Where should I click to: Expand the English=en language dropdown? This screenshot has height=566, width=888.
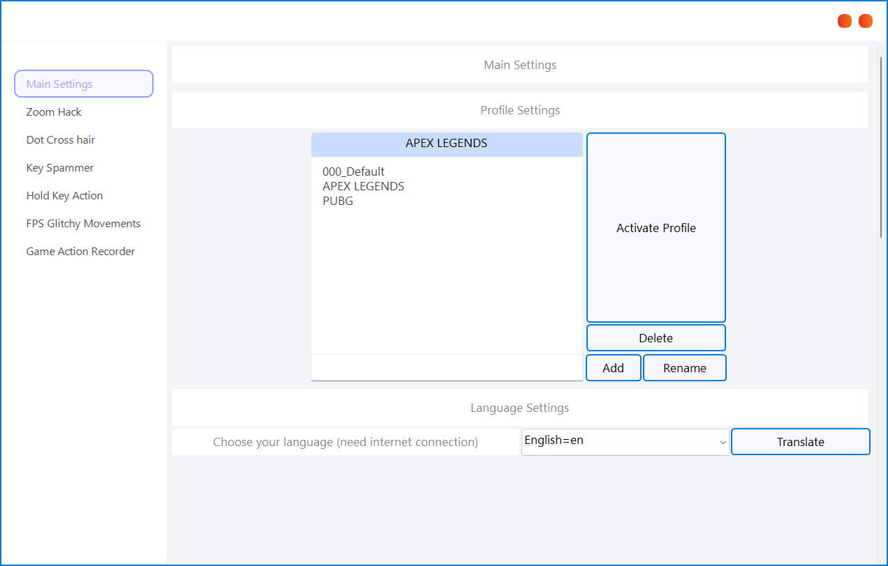pos(625,442)
